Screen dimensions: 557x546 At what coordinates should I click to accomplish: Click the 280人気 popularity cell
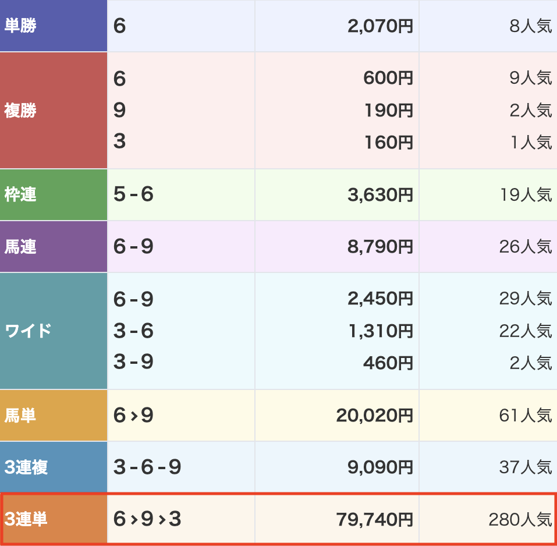pos(520,519)
